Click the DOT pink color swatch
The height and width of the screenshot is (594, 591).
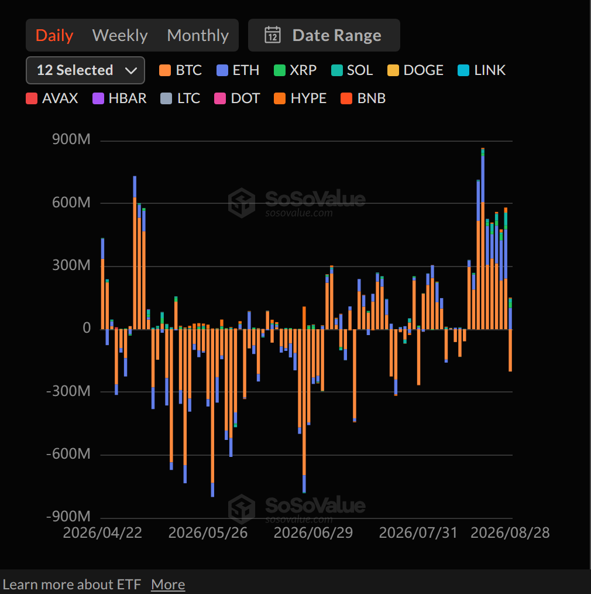click(x=220, y=98)
